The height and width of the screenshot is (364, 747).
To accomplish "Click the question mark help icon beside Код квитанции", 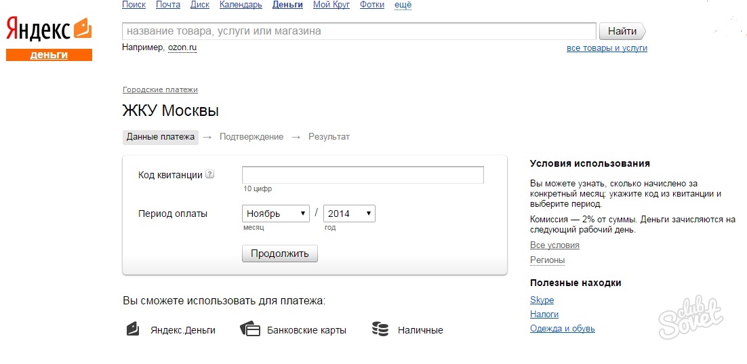I will pos(209,174).
